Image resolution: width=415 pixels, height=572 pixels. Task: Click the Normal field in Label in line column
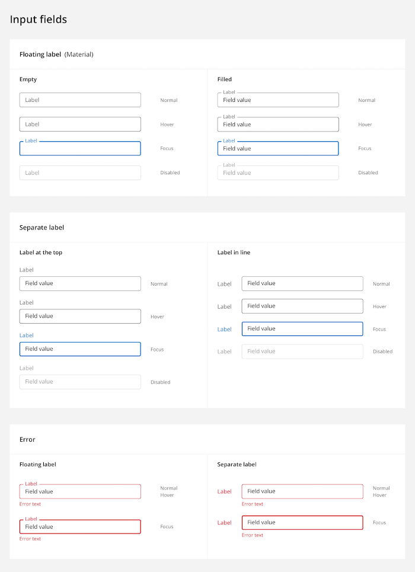click(302, 283)
